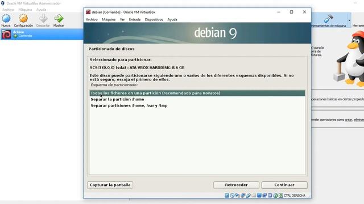364x204 pixels.
Task: Click the network adapters status icon
Action: point(243,195)
